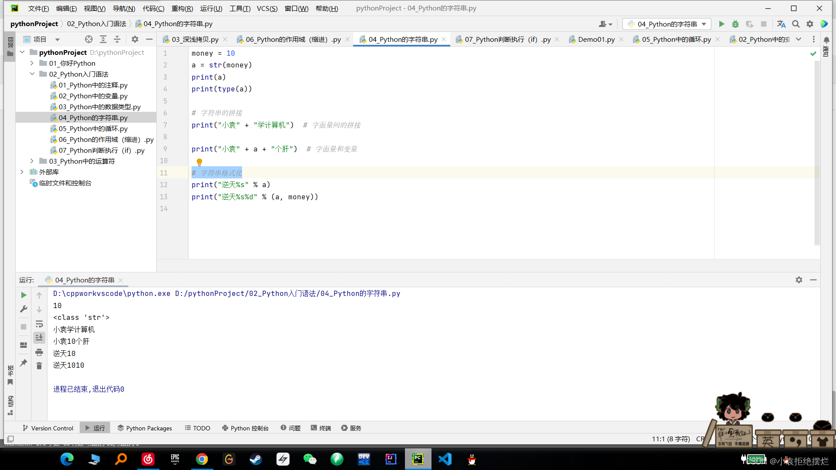The height and width of the screenshot is (470, 836).
Task: Expand the 外部库 section in project tree
Action: [x=22, y=171]
